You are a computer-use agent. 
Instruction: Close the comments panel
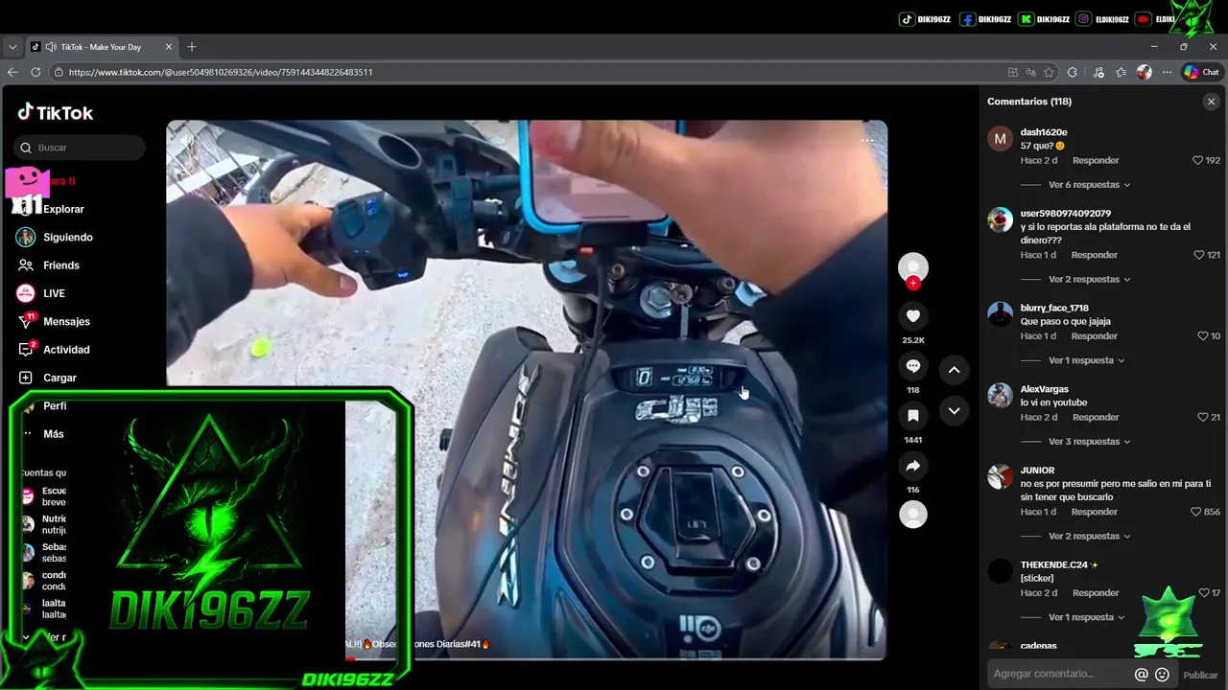pyautogui.click(x=1211, y=102)
